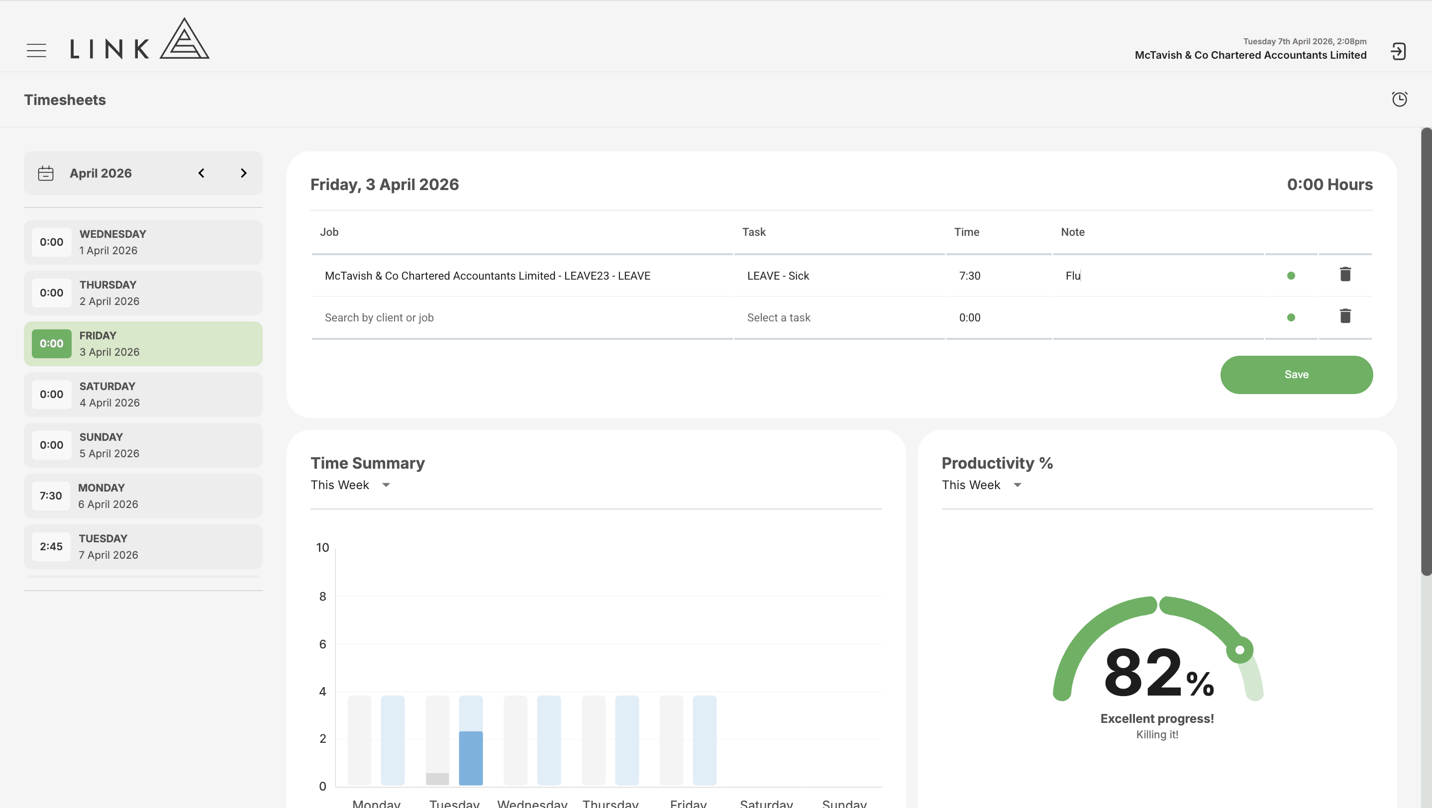Go to previous month using left chevron

201,173
